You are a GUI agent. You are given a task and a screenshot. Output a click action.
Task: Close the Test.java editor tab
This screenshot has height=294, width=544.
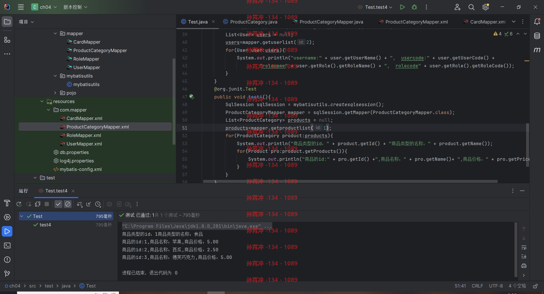pos(213,22)
